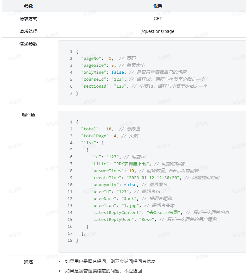Click the 如果是被管理端隐藏的问题 description bullet

click(103, 271)
